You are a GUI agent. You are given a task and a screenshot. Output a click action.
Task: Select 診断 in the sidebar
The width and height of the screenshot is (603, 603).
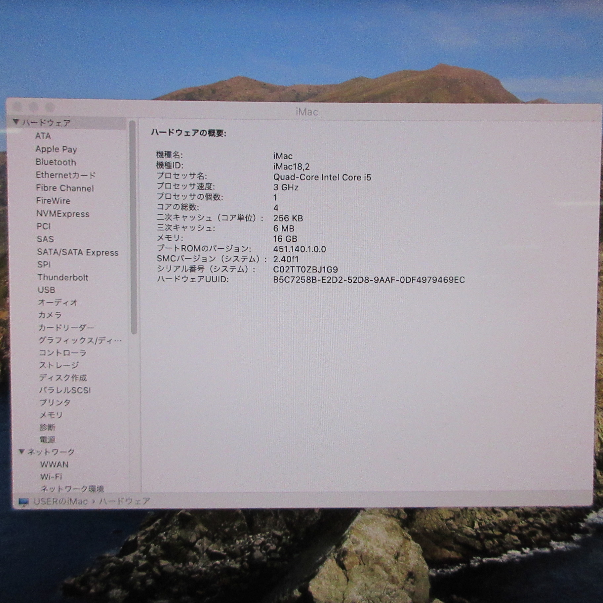point(47,427)
